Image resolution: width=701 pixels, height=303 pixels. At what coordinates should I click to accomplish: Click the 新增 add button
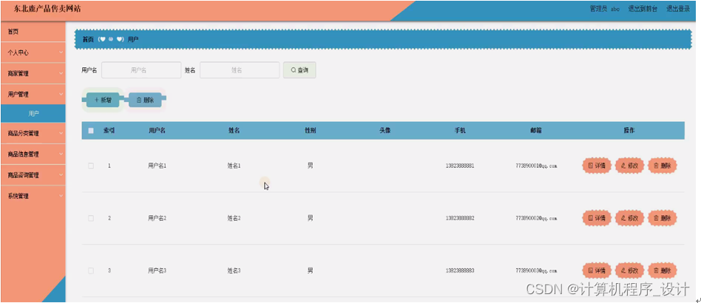[103, 100]
